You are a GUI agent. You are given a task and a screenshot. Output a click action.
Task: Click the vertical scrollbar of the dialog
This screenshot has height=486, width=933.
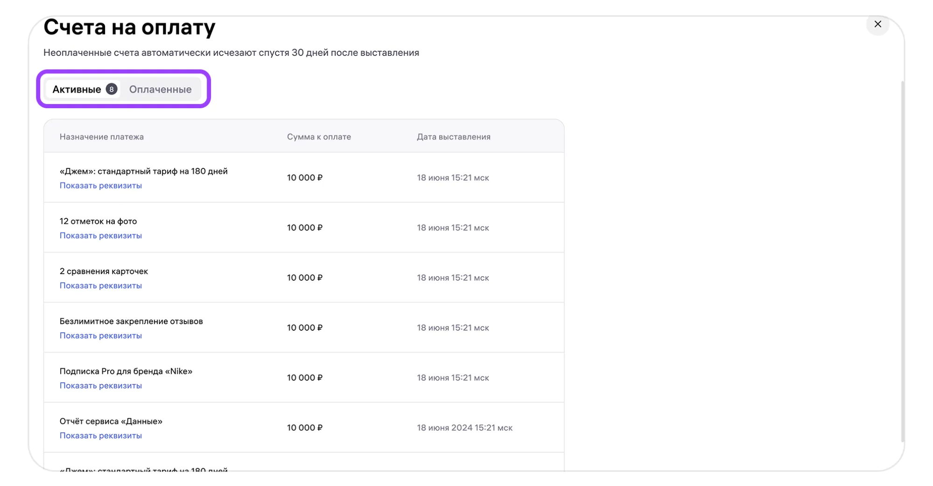pos(902,261)
